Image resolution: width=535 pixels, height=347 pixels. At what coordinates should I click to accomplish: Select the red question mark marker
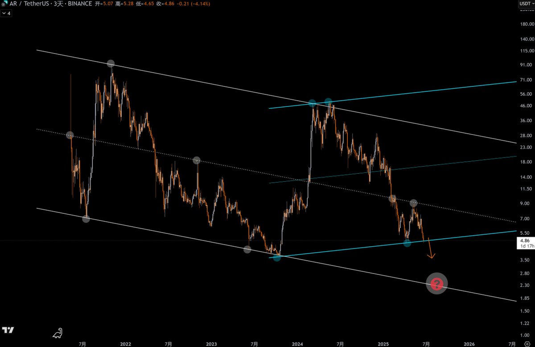click(436, 283)
